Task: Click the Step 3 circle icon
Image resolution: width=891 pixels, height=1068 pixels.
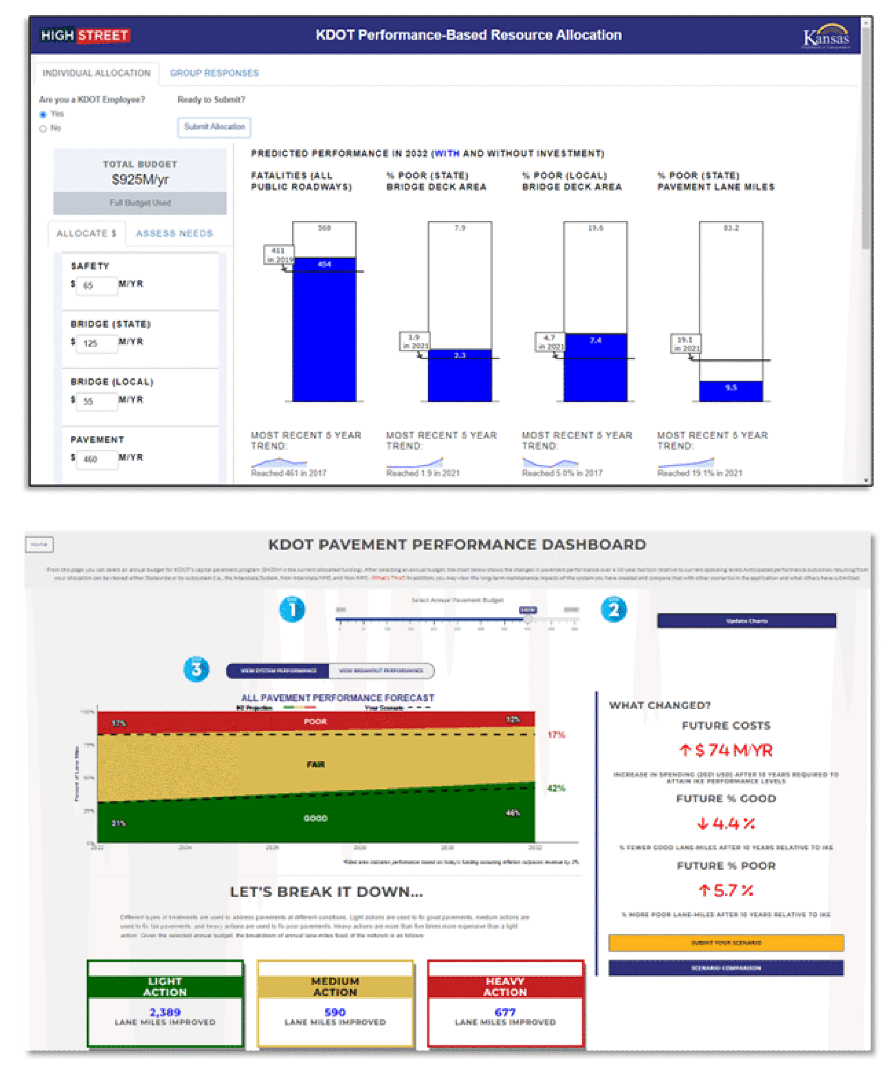Action: click(x=196, y=669)
